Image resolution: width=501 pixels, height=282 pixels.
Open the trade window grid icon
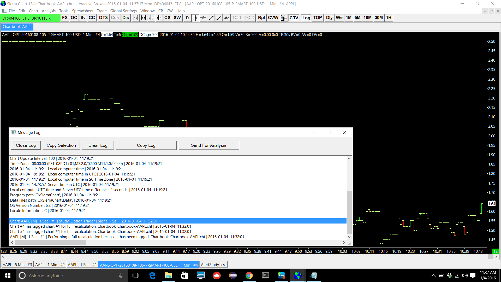click(x=284, y=18)
